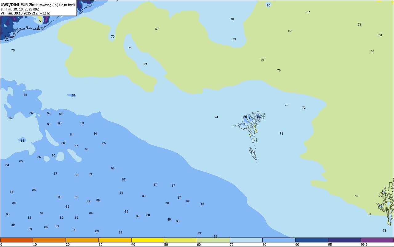Click the legend tick label "99.9"
This screenshot has width=394, height=247.
364,245
